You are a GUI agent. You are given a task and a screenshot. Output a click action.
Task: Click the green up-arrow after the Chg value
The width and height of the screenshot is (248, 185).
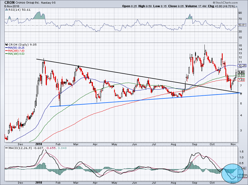point(237,6)
